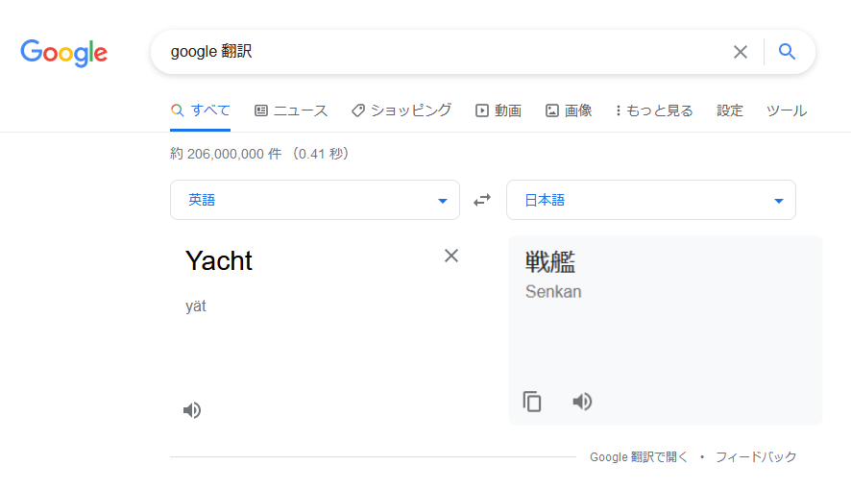Switch to the ショッピング tab
This screenshot has height=490, width=851.
pyautogui.click(x=401, y=110)
